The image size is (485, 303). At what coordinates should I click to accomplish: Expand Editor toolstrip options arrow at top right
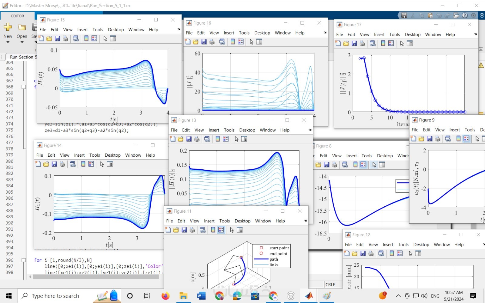click(482, 15)
